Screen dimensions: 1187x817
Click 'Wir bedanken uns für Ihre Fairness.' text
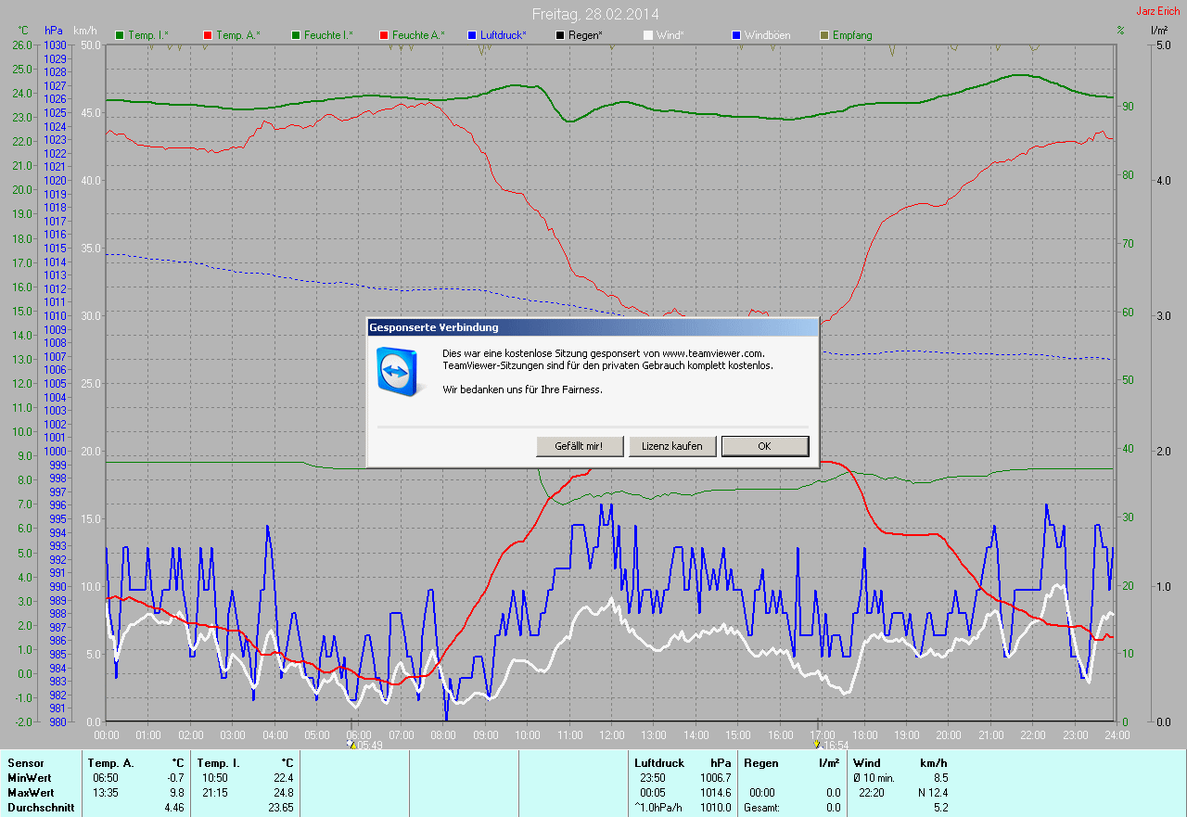pyautogui.click(x=522, y=389)
